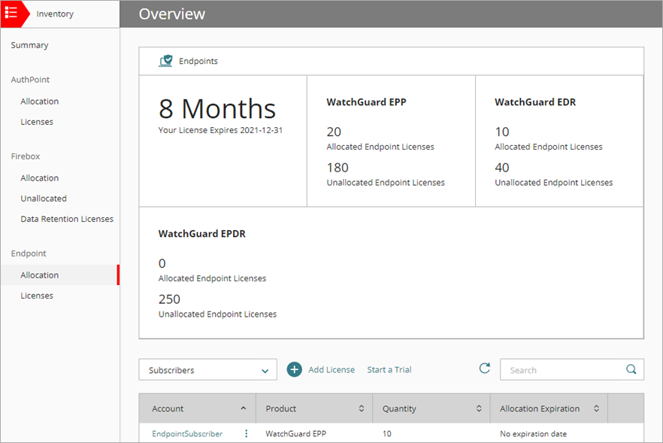This screenshot has height=443, width=663.
Task: Go to Firebox Unallocated
Action: pos(44,199)
